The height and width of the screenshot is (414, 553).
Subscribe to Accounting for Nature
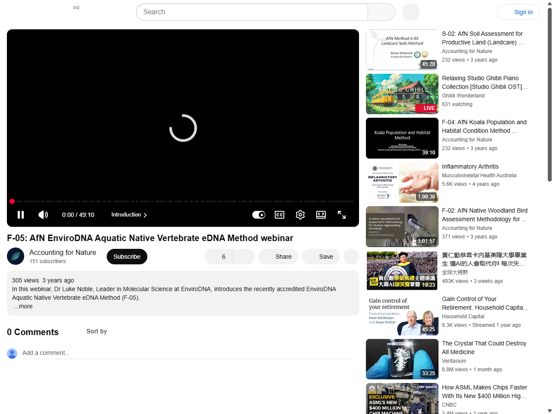click(x=127, y=257)
